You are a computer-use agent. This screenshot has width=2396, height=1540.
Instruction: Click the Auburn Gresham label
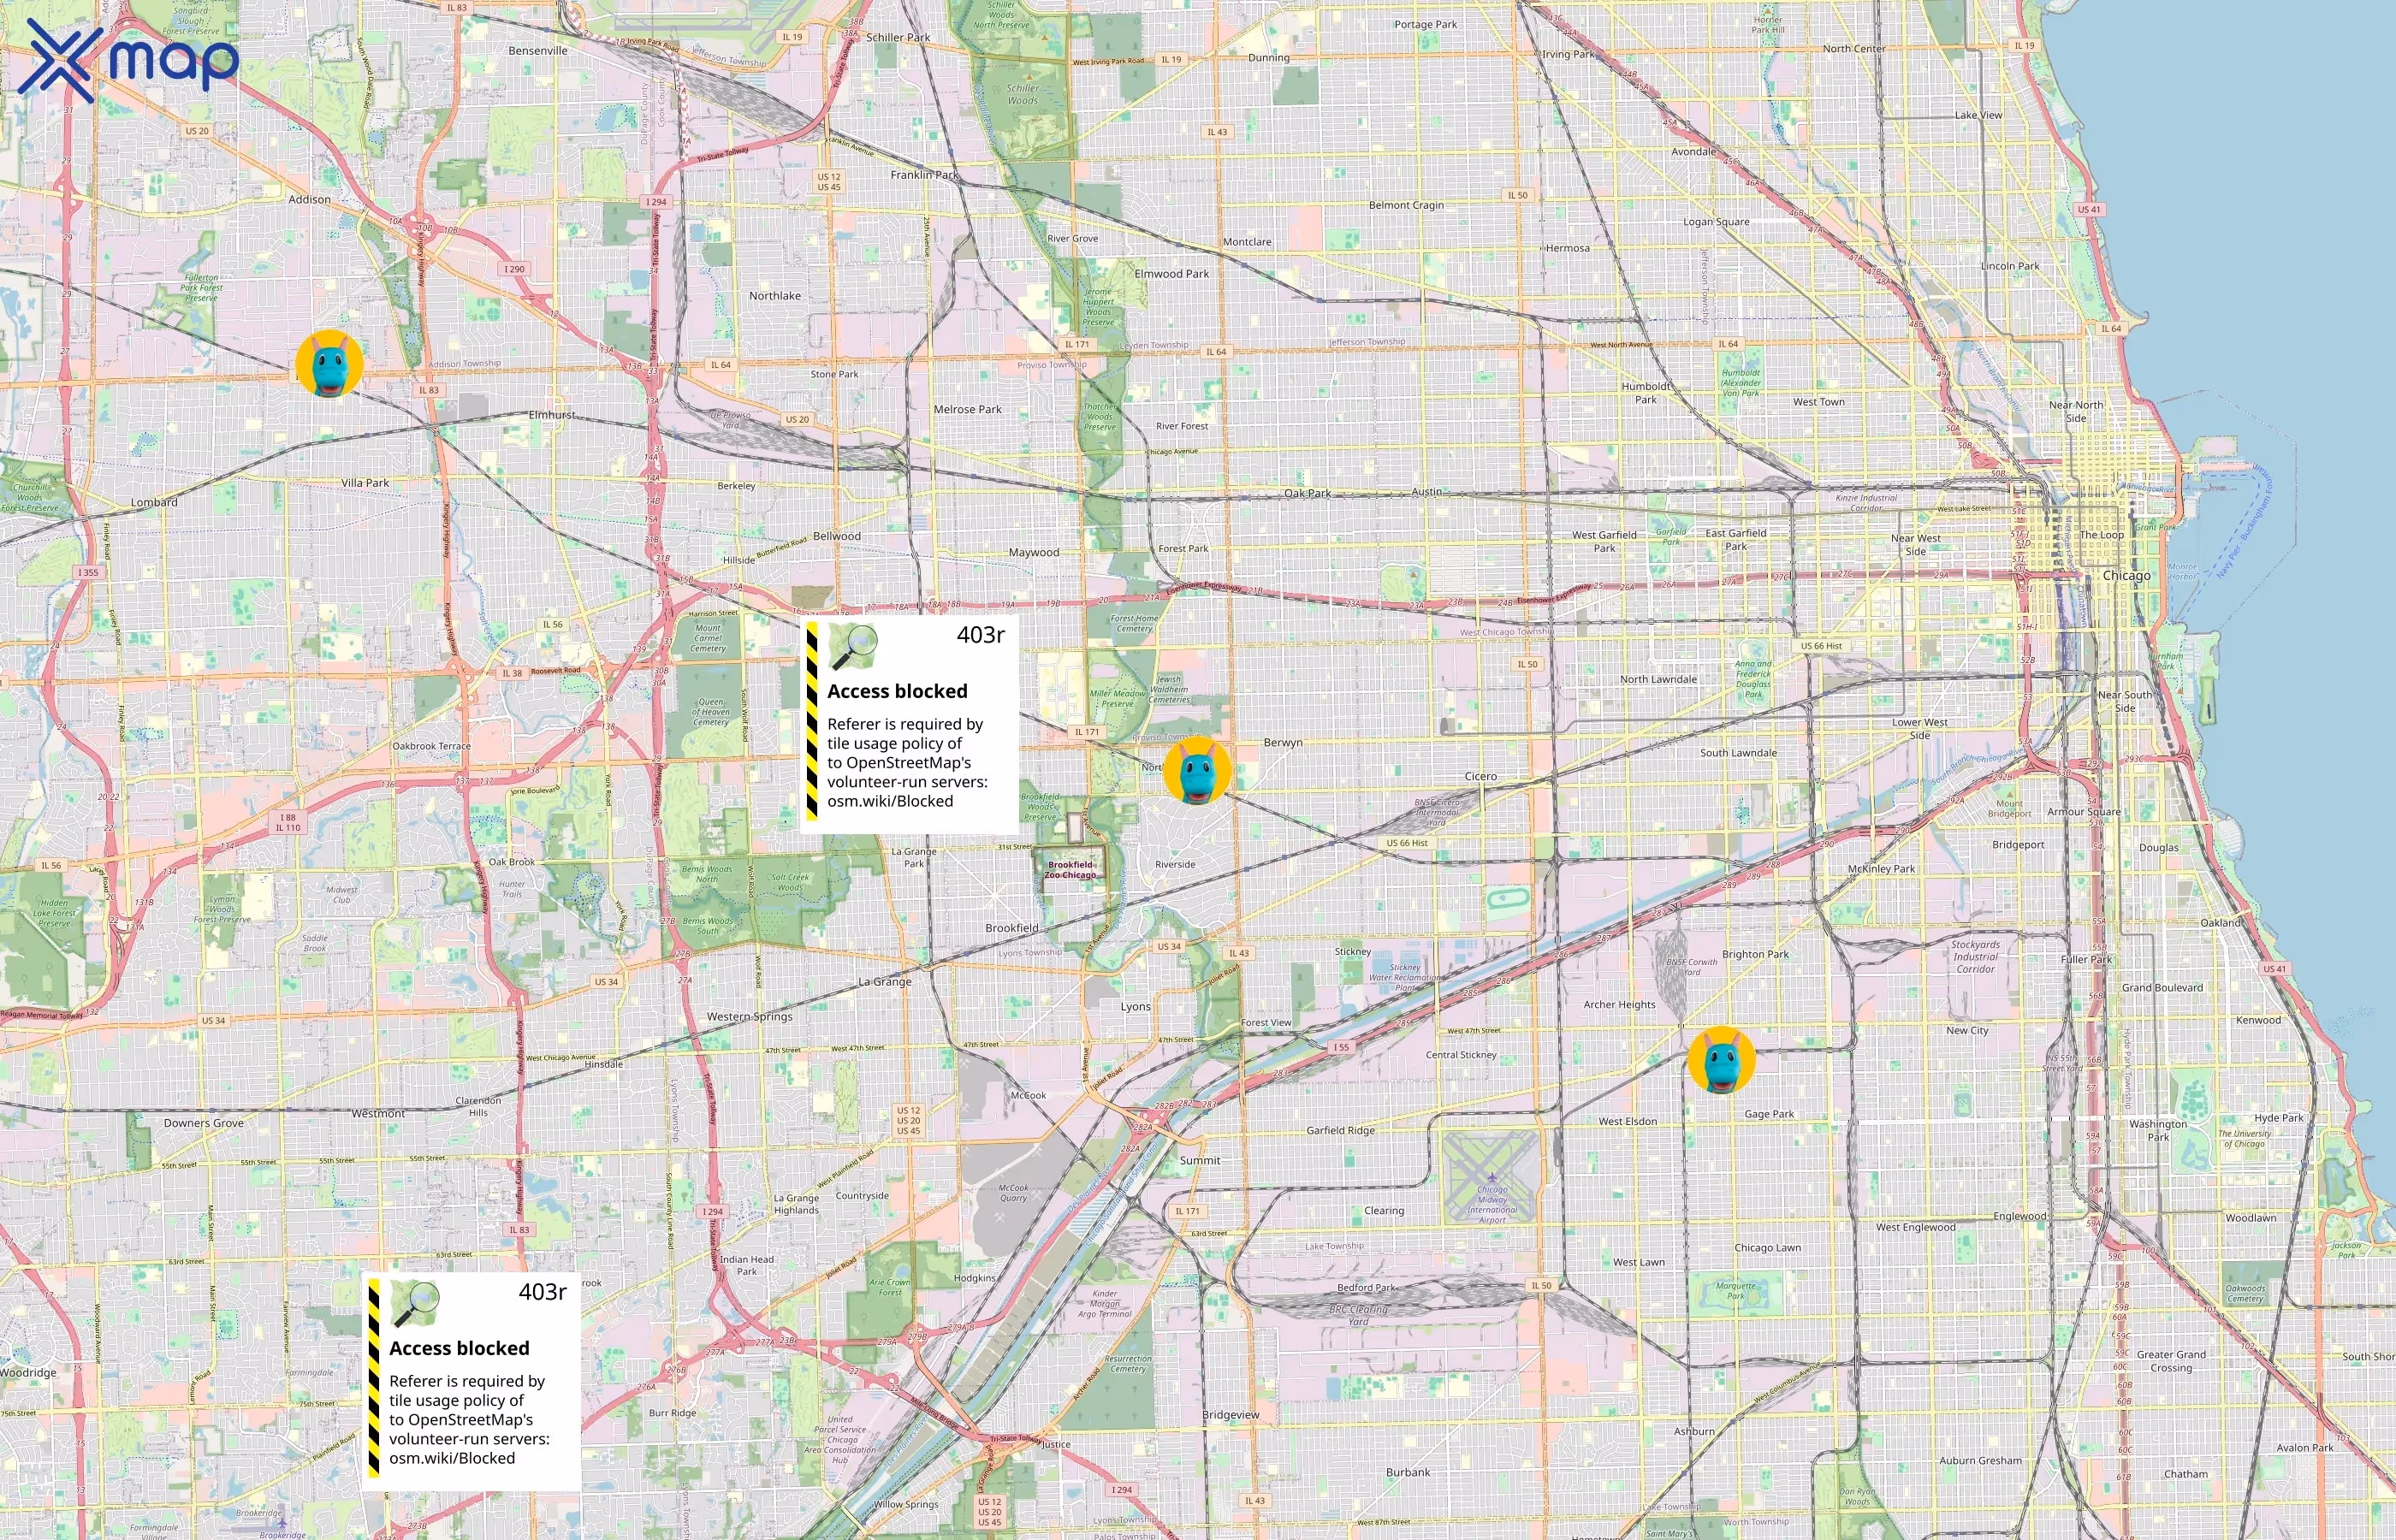[x=1980, y=1460]
